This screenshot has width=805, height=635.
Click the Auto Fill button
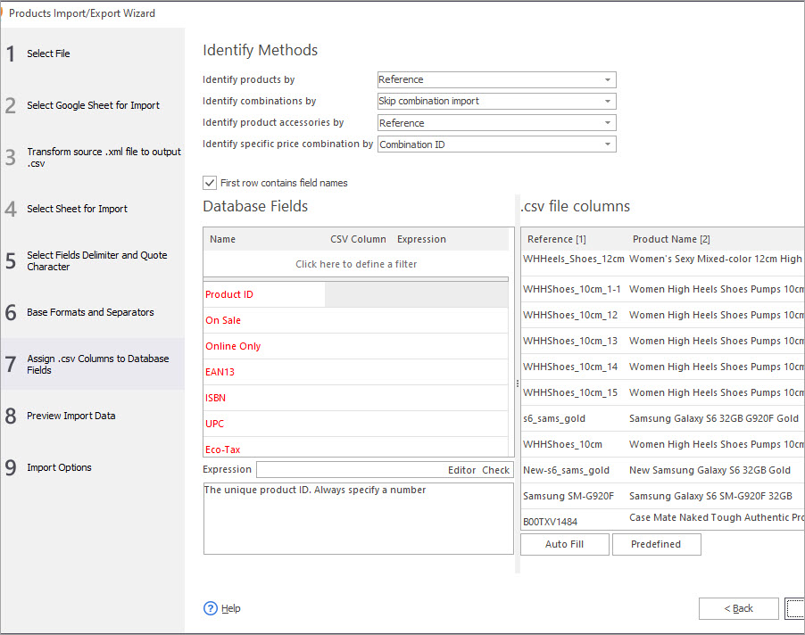click(565, 544)
